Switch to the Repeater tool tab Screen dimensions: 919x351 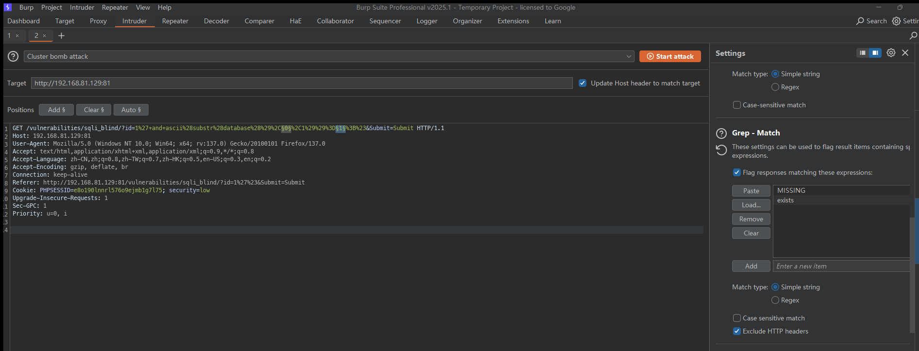[175, 21]
